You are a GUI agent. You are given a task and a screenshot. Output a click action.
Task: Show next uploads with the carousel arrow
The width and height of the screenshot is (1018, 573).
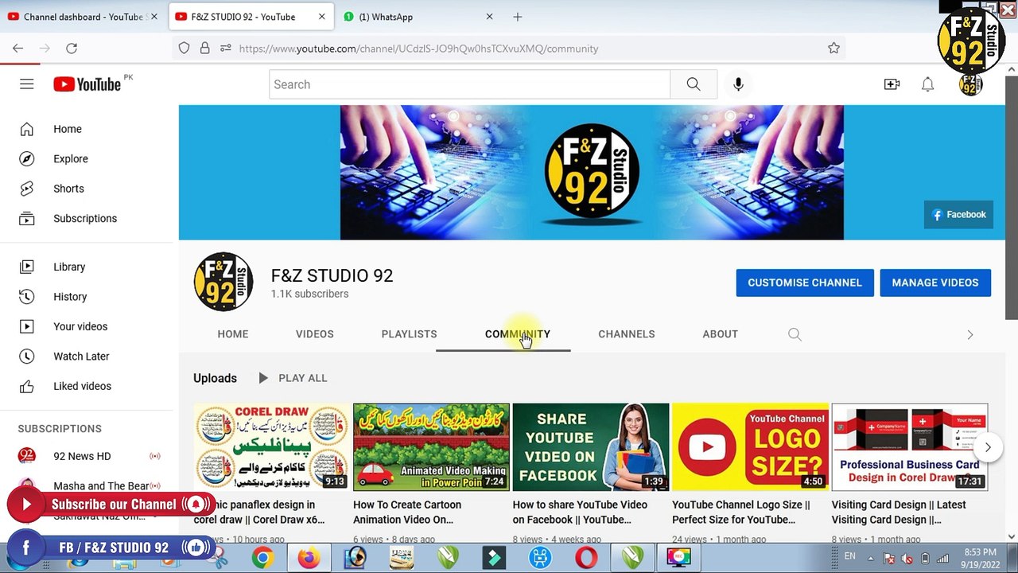(x=988, y=447)
